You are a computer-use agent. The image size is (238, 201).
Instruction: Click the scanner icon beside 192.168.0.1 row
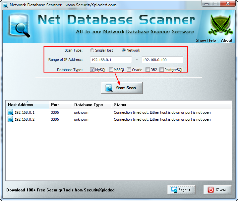tap(11, 112)
